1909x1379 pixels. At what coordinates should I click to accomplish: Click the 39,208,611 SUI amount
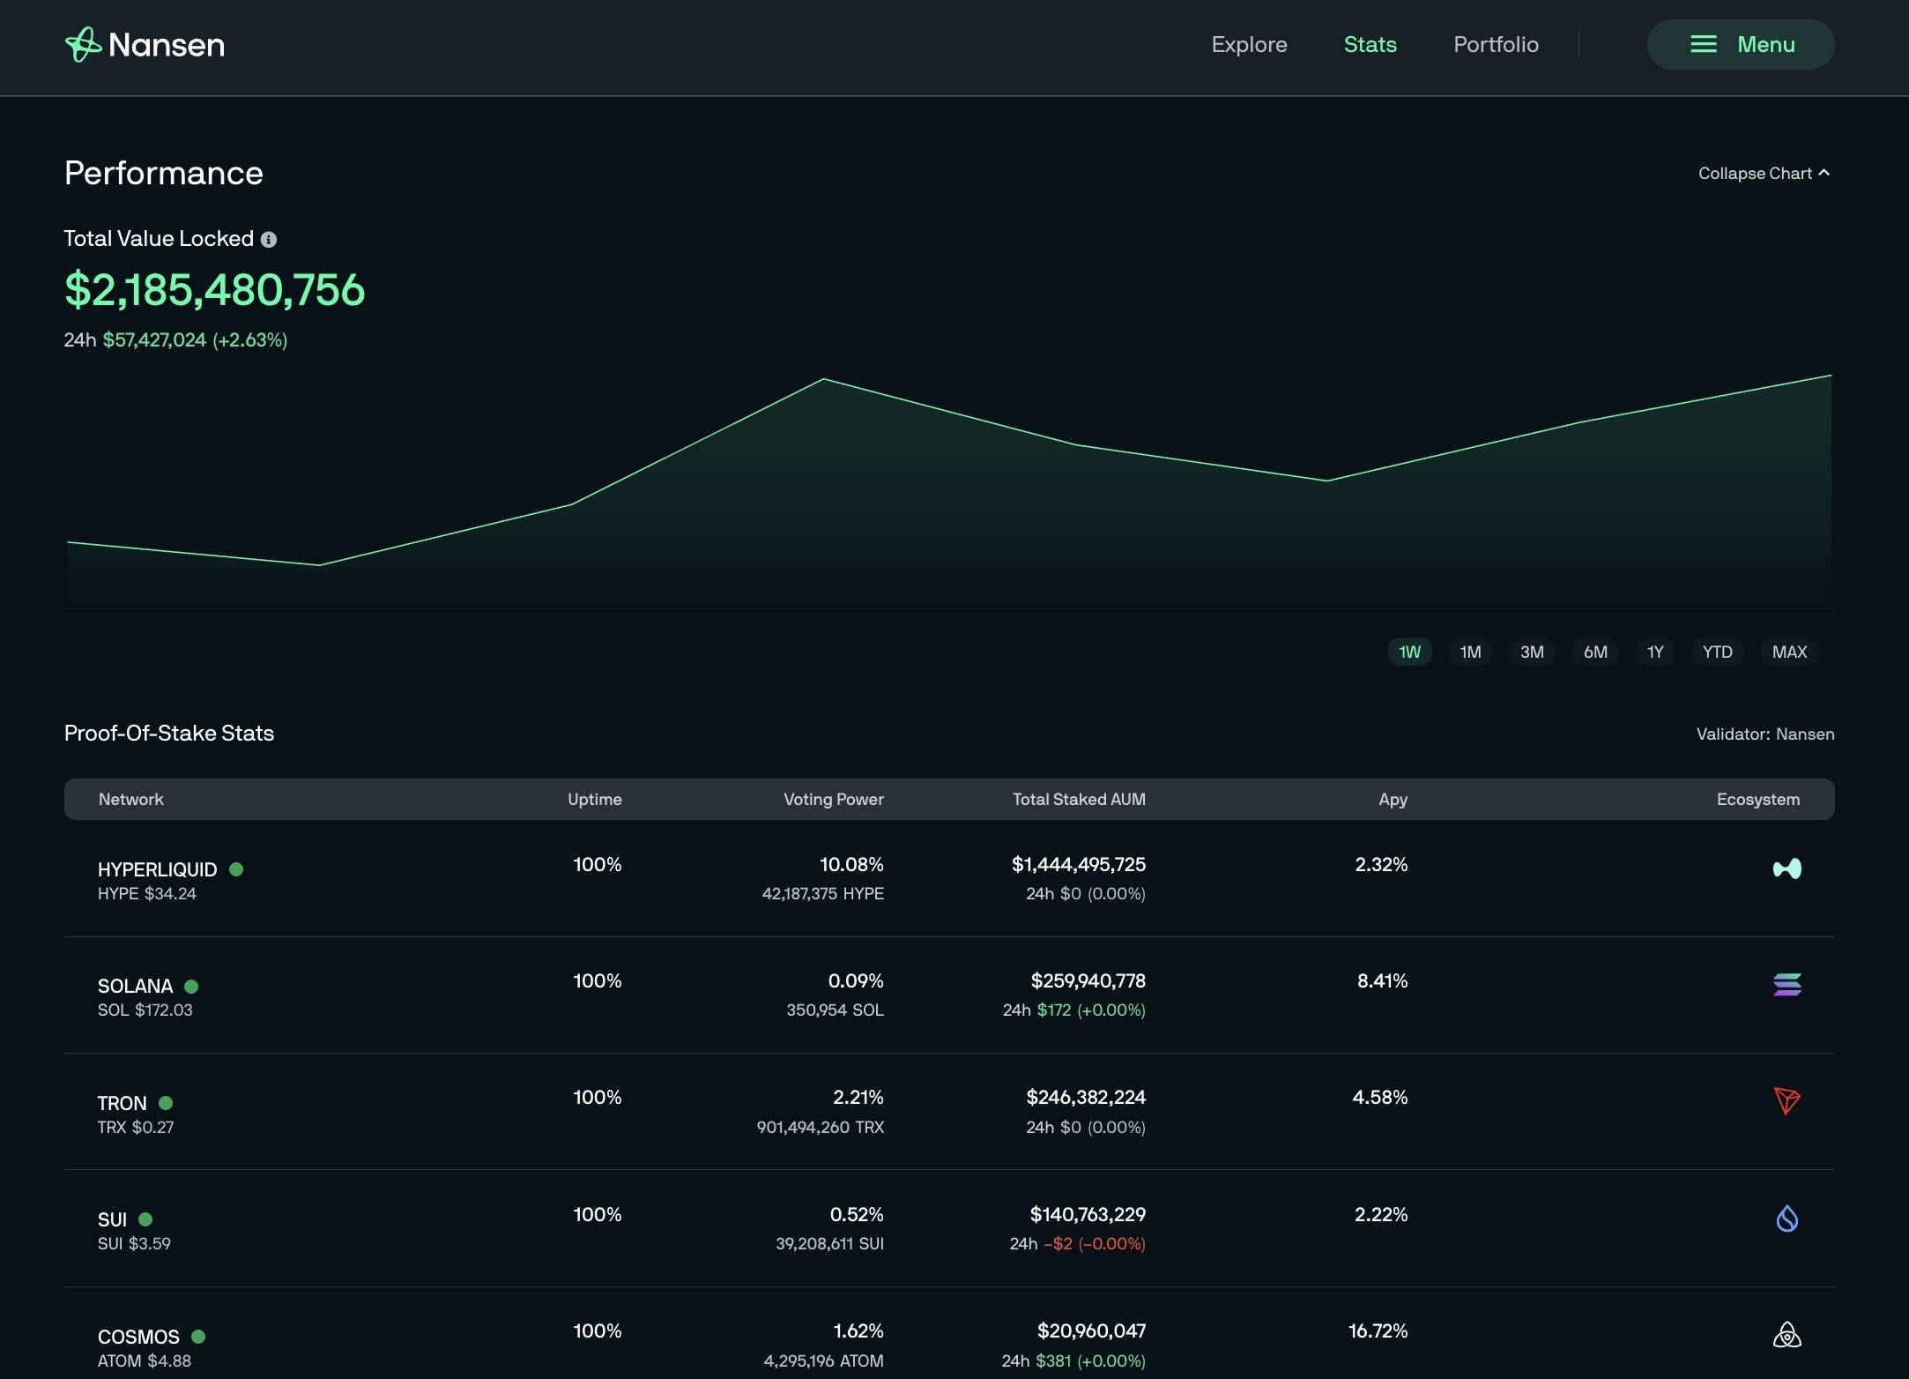[829, 1243]
